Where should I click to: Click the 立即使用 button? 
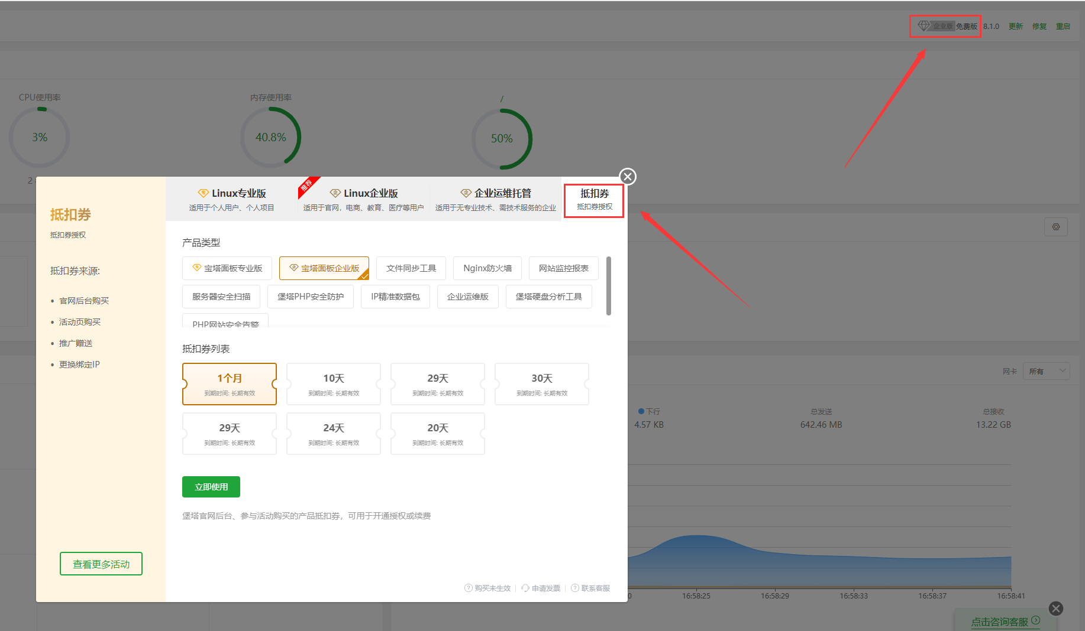tap(211, 487)
